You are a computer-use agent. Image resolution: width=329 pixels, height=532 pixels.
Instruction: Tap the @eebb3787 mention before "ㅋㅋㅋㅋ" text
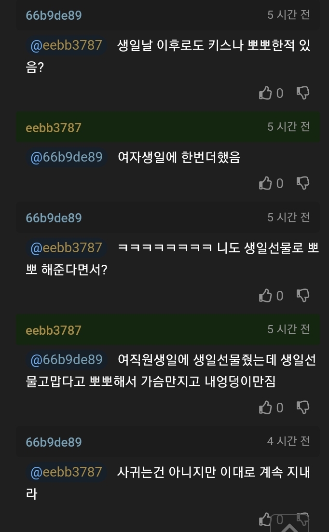[66, 248]
